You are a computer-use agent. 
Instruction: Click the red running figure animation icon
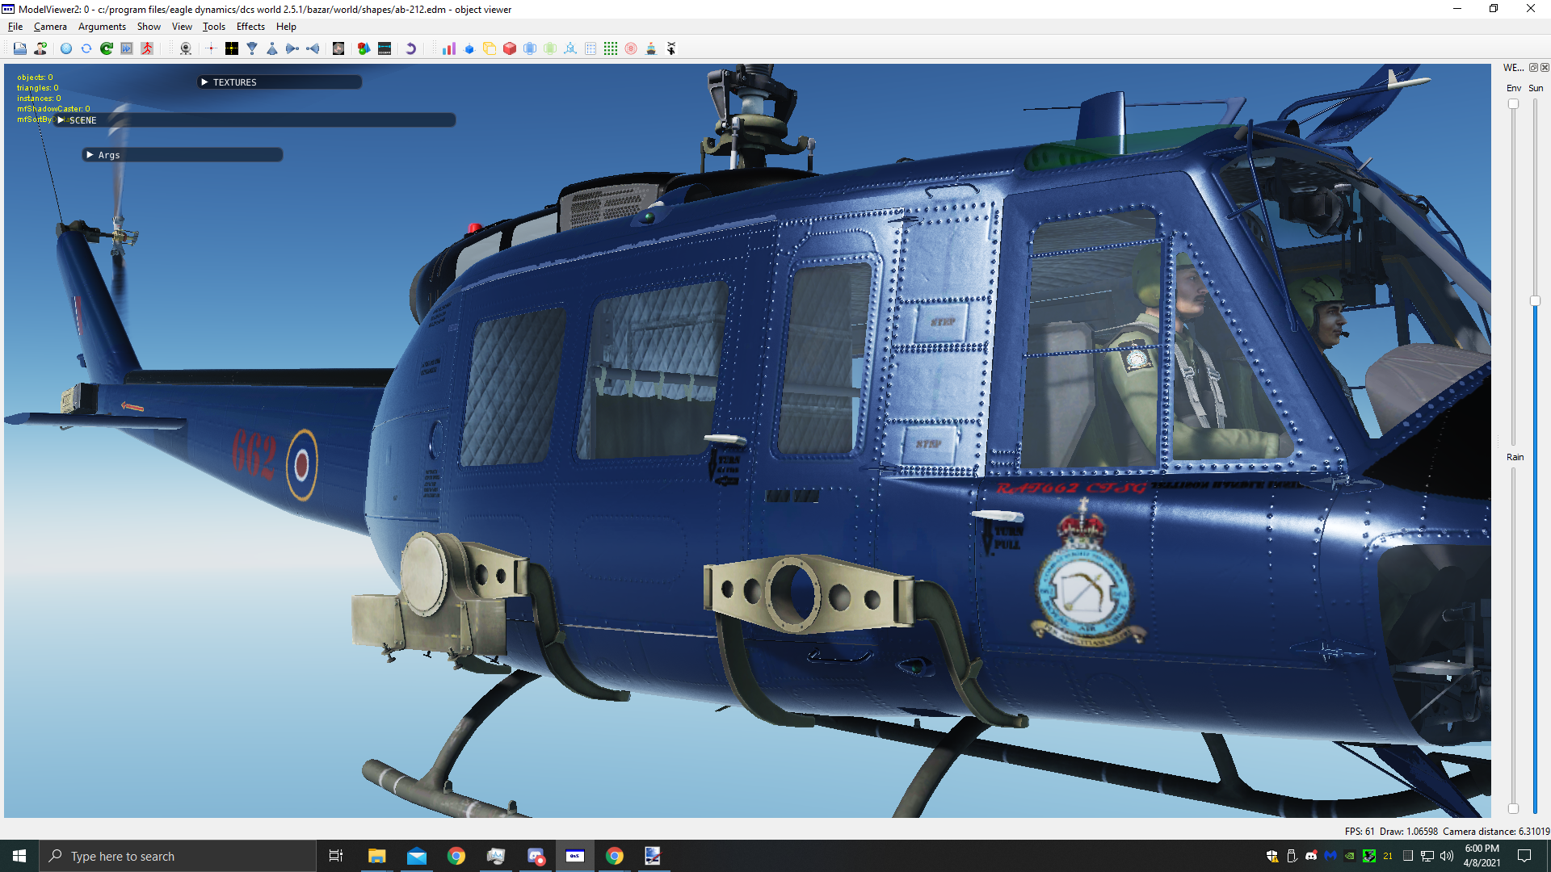pyautogui.click(x=147, y=48)
